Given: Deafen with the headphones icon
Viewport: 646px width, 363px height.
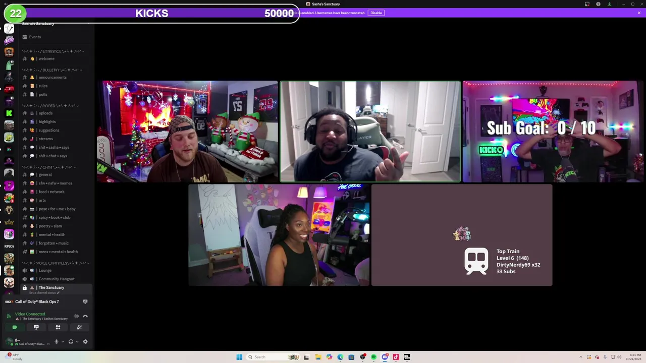Looking at the screenshot, I should pos(71,342).
